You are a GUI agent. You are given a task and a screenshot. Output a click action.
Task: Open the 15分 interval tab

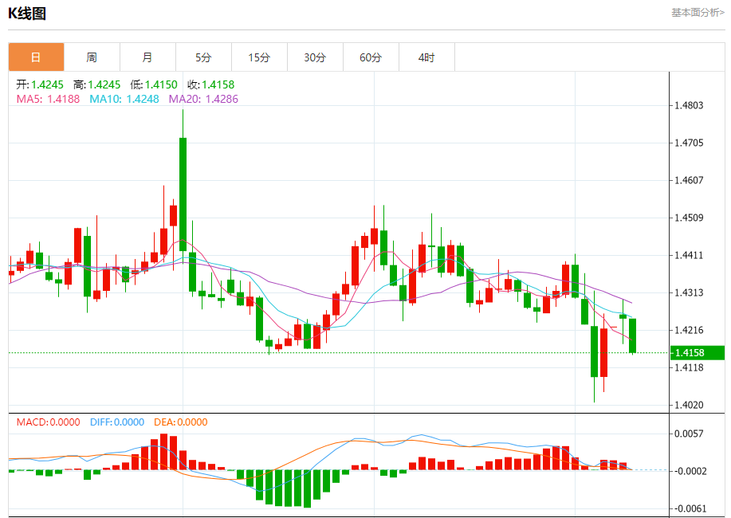click(x=260, y=57)
